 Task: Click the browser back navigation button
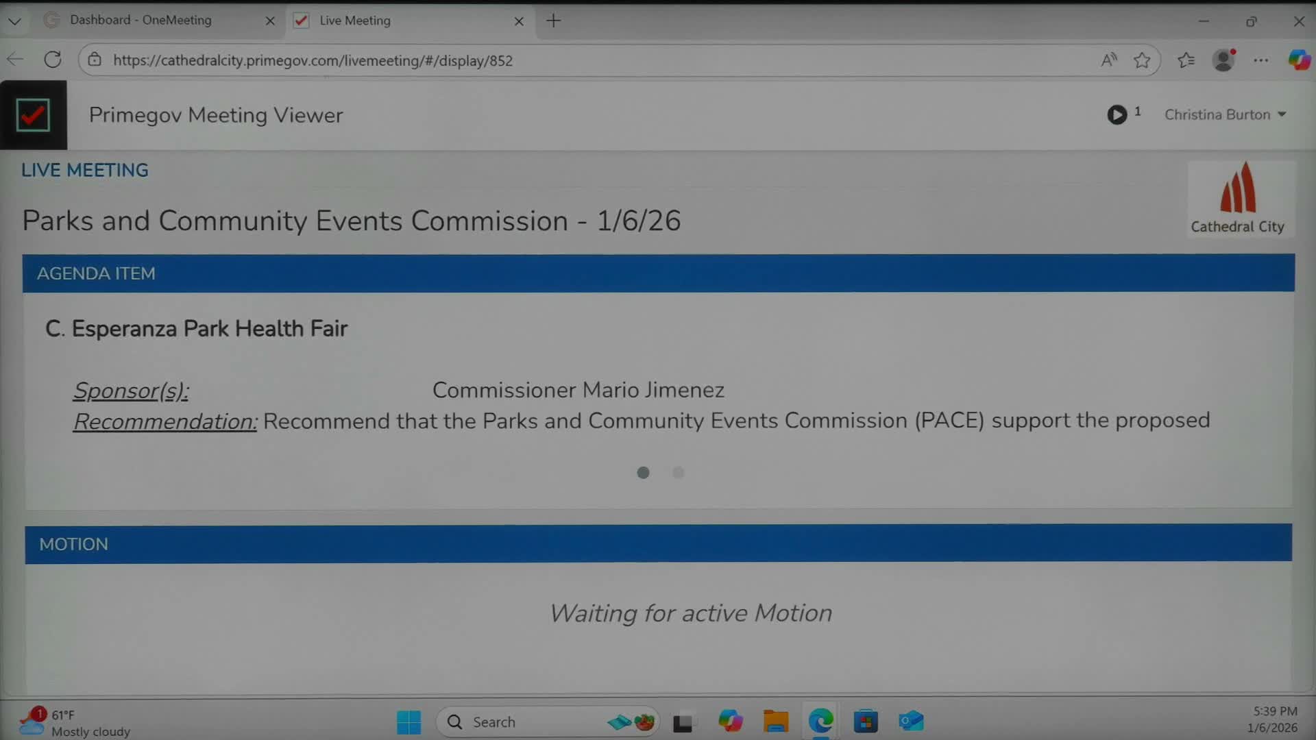(x=15, y=60)
